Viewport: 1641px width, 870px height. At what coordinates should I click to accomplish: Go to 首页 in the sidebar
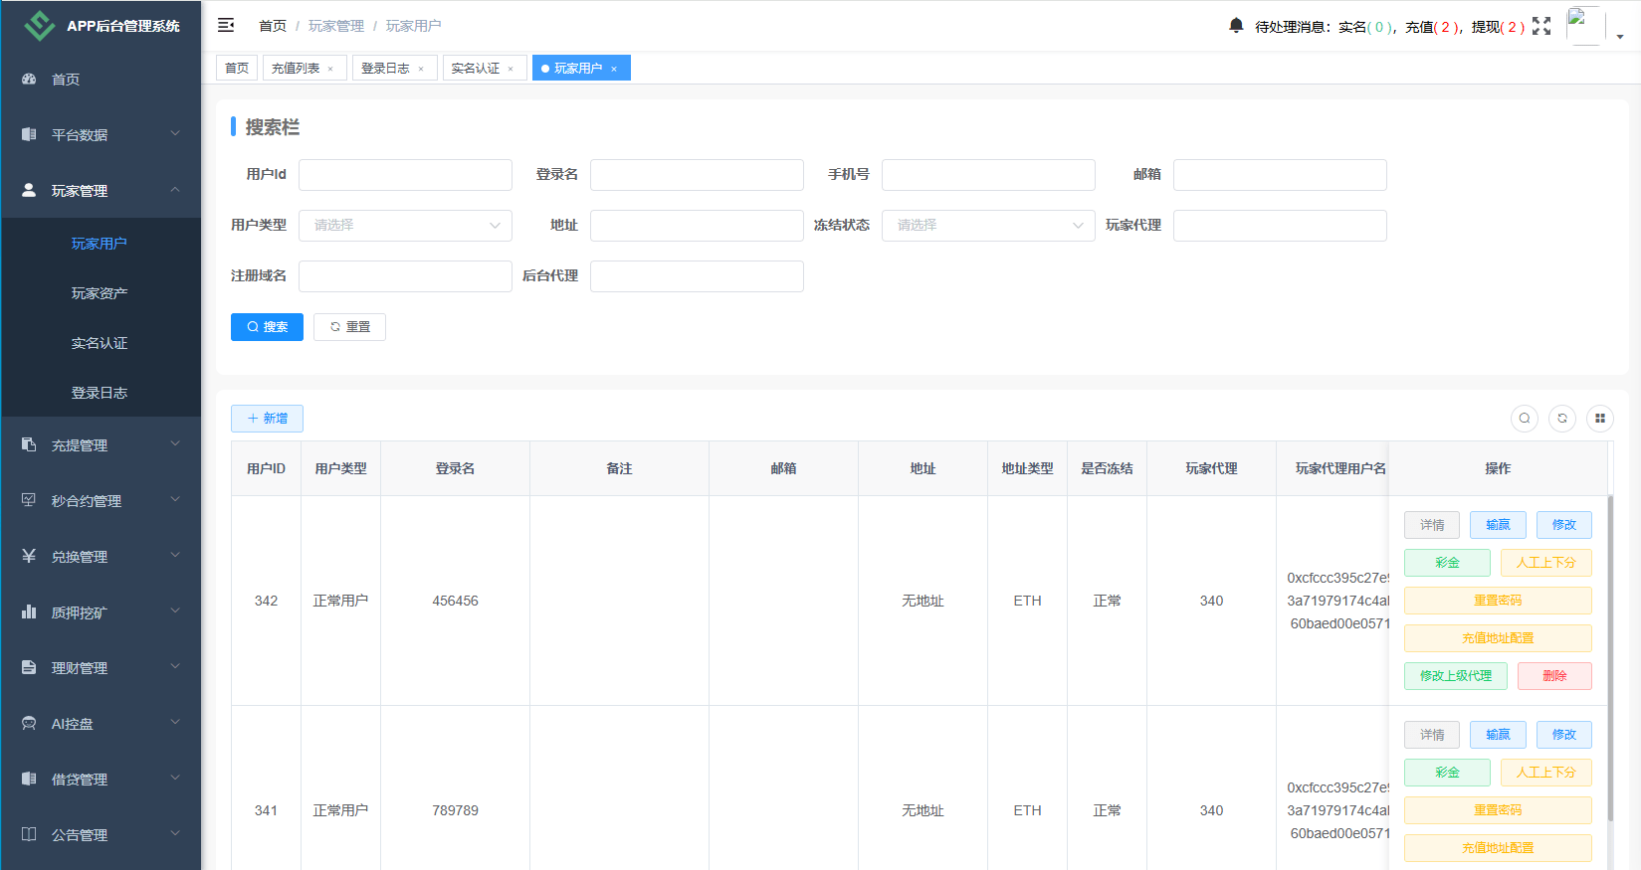coord(101,80)
